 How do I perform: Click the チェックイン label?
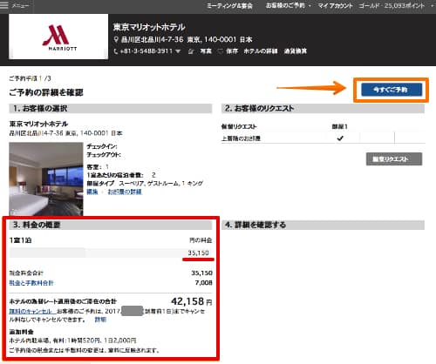point(102,146)
